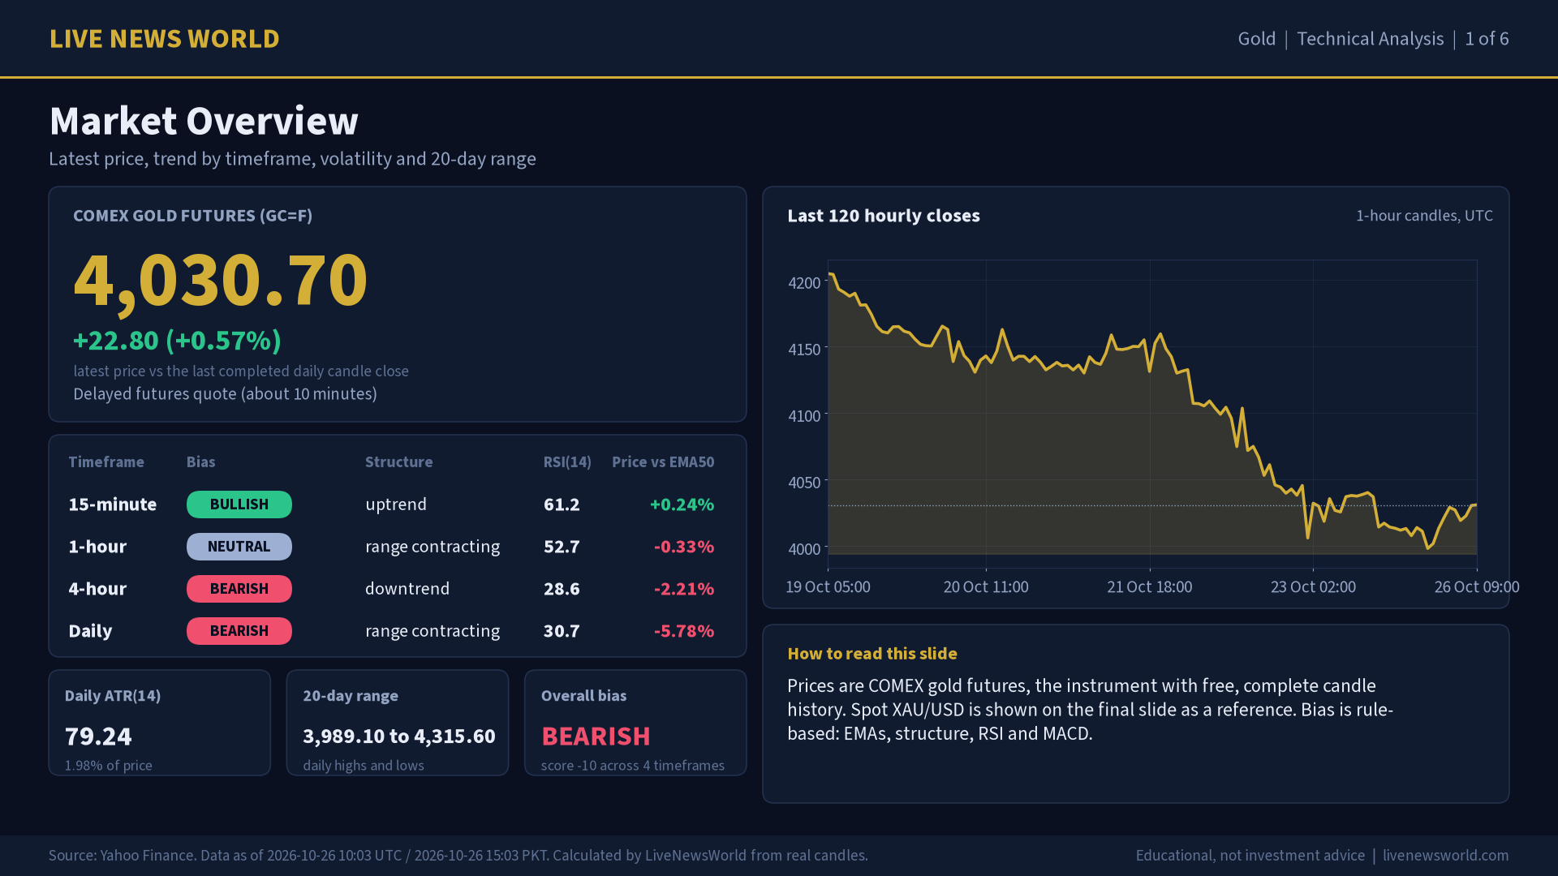The height and width of the screenshot is (876, 1558).
Task: Click the 4,030.70 gold price
Action: [221, 281]
